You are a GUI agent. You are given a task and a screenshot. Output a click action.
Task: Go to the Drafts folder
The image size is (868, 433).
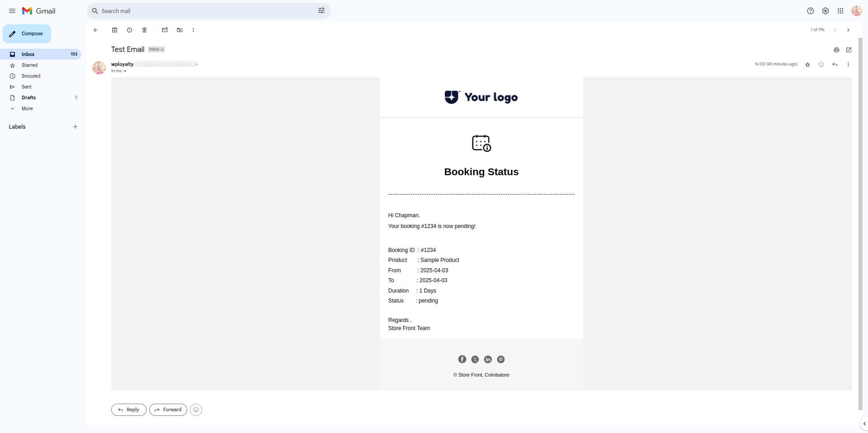coord(28,98)
